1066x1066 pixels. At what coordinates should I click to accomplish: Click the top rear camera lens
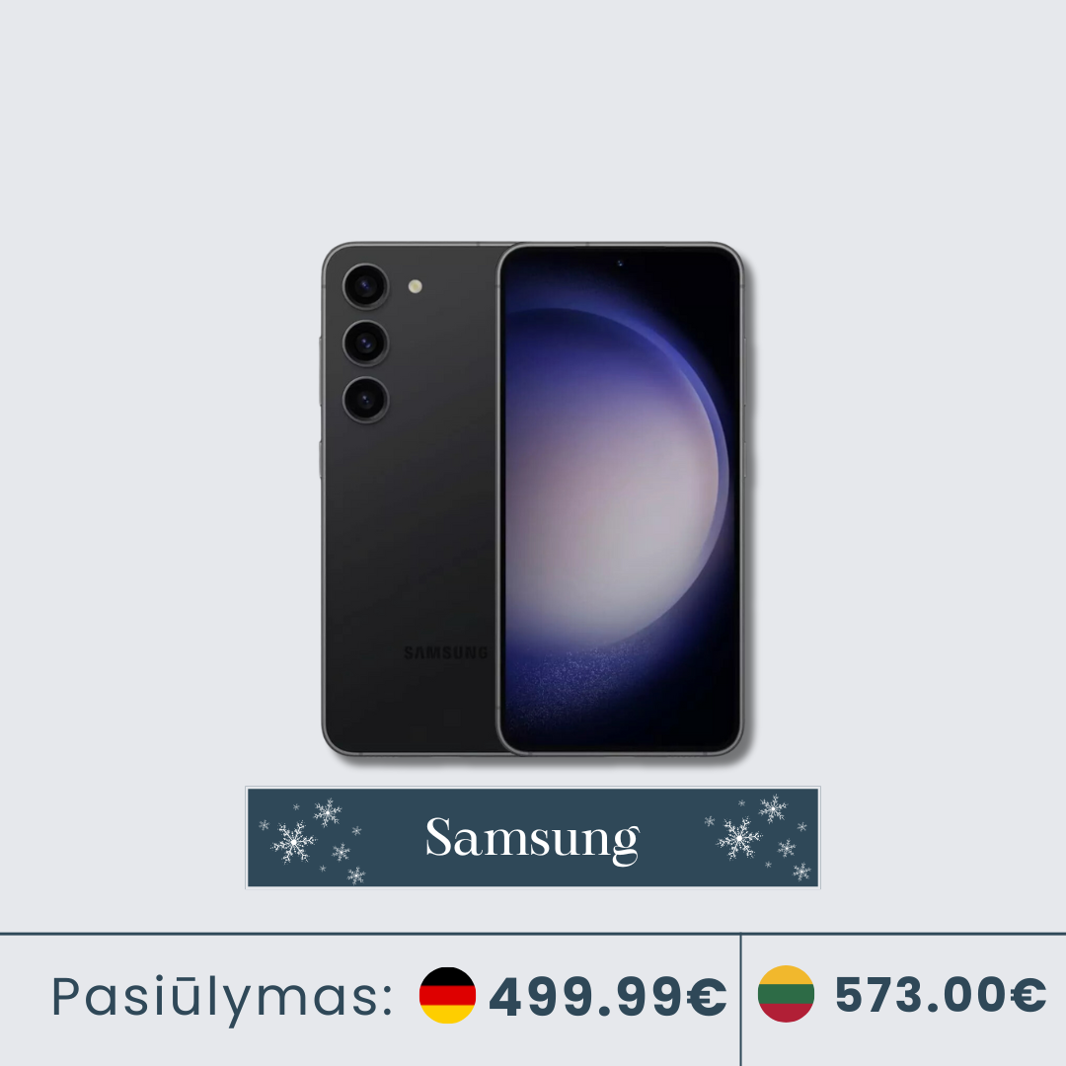[366, 285]
